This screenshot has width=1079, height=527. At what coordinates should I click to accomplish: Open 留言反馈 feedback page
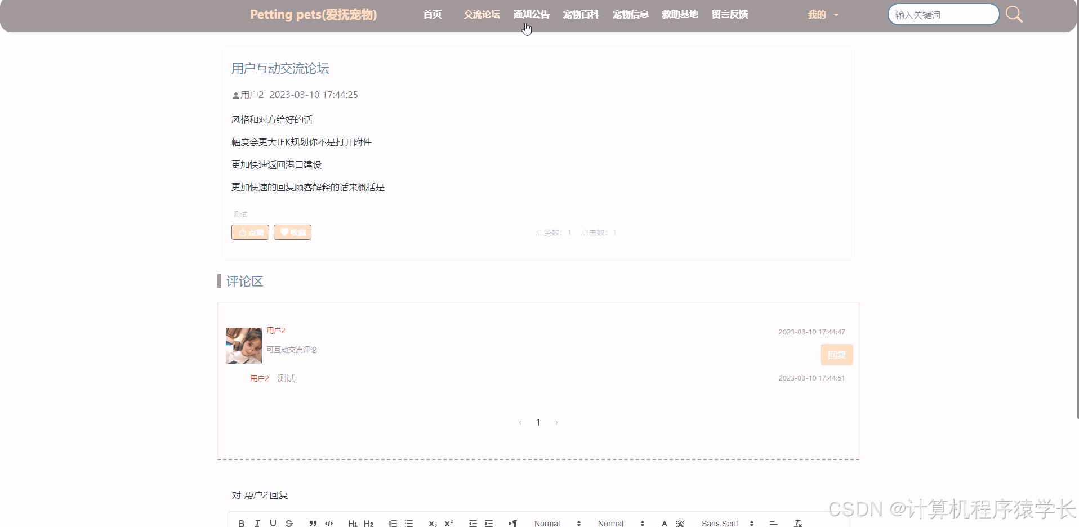(729, 15)
